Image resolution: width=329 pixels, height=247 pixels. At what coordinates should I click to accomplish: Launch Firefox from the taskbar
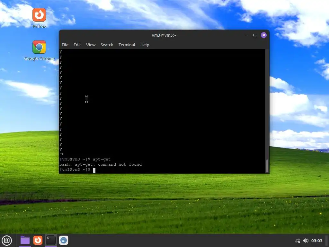tap(38, 240)
